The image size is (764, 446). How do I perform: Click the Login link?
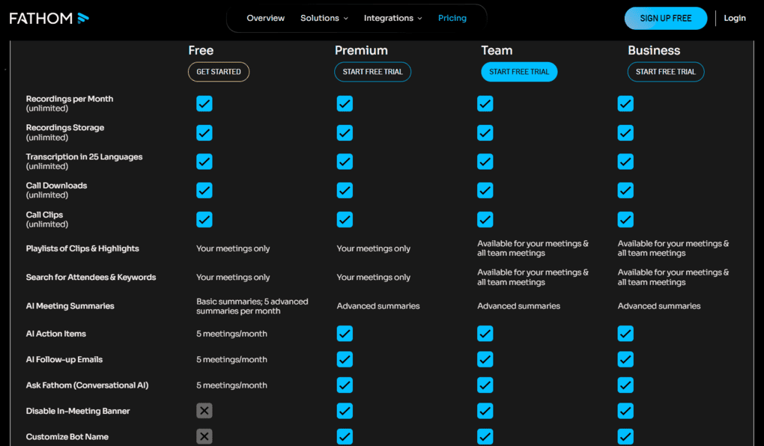point(734,18)
